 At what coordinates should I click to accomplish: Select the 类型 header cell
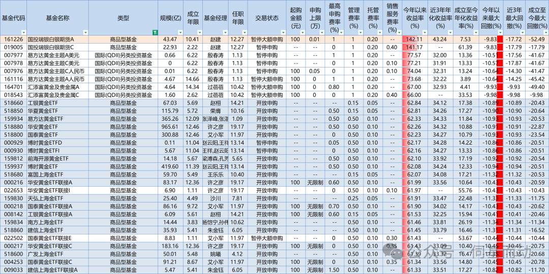(x=123, y=18)
